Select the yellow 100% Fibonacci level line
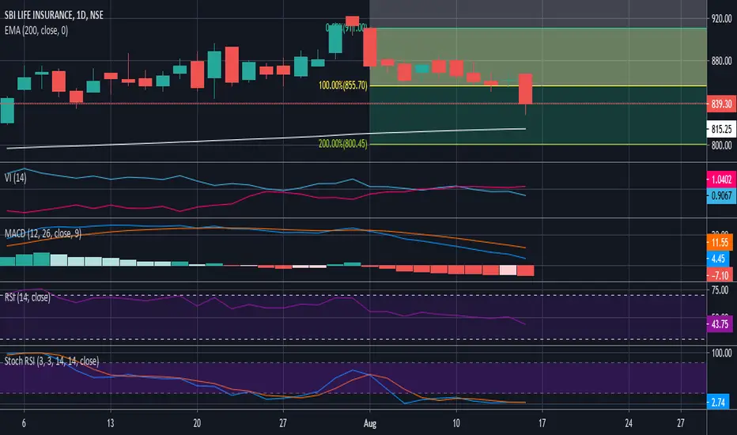 pyautogui.click(x=539, y=85)
